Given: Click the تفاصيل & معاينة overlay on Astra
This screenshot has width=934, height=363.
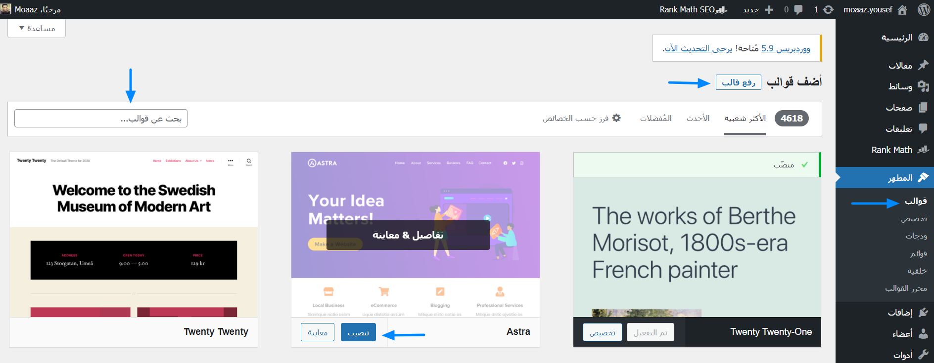Looking at the screenshot, I should click(408, 235).
